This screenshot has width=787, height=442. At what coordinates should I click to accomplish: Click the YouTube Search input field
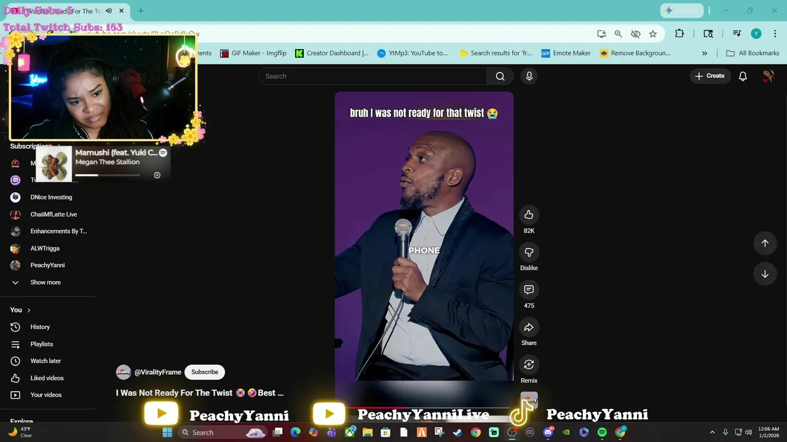(373, 76)
